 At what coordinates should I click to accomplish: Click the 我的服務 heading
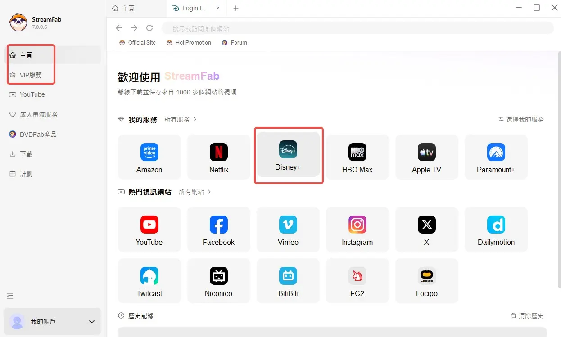(143, 119)
